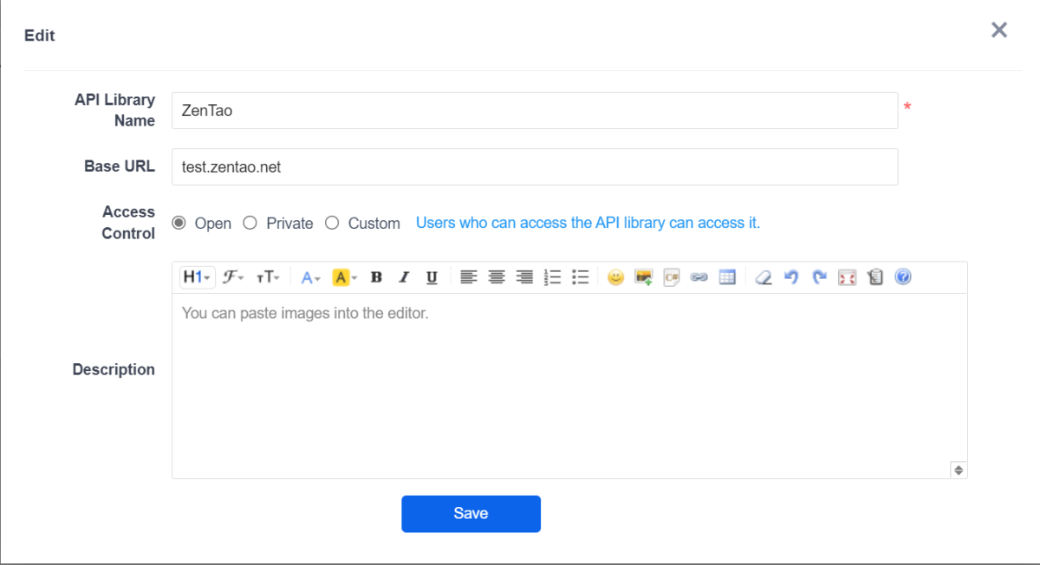Toggle fullscreen mode for the editor

tap(847, 277)
